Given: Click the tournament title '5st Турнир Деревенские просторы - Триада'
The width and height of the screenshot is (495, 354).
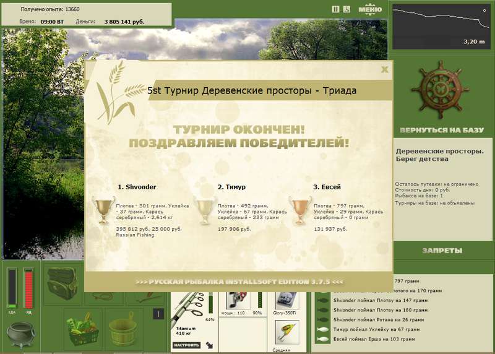Looking at the screenshot, I should 252,90.
